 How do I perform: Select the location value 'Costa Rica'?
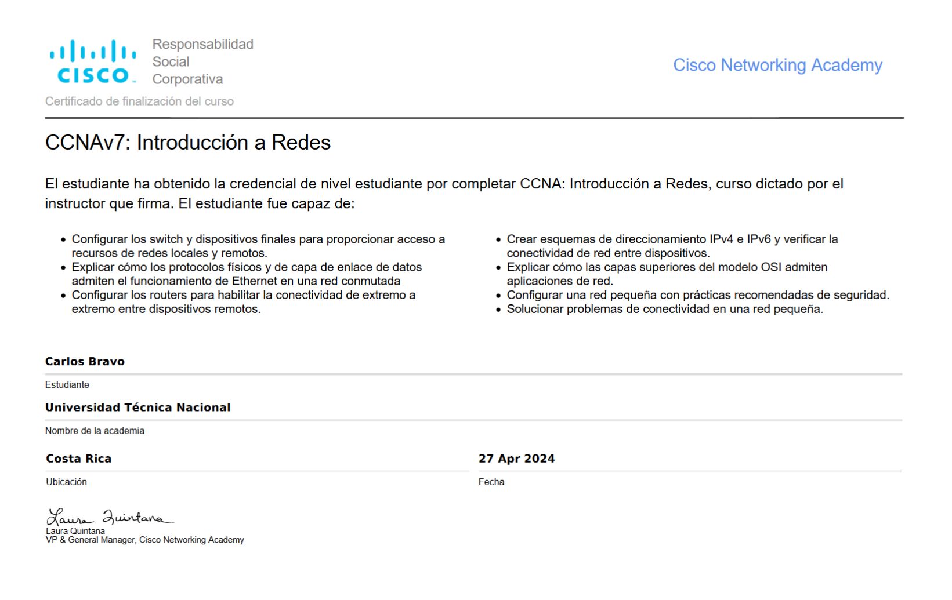pyautogui.click(x=79, y=459)
